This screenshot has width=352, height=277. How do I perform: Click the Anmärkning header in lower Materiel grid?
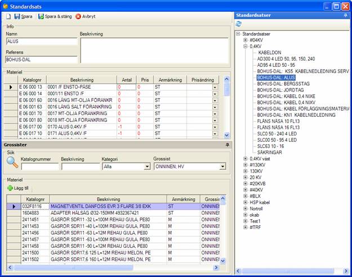coord(184,199)
